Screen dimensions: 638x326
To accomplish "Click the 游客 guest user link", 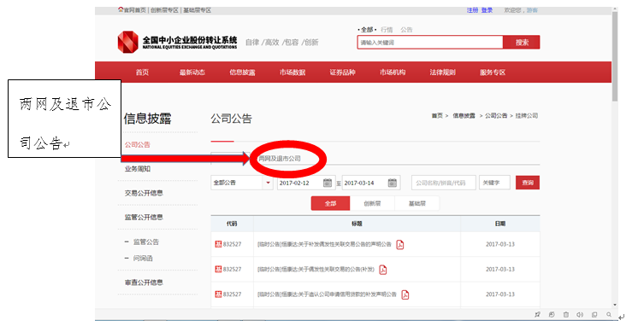I will click(x=532, y=10).
